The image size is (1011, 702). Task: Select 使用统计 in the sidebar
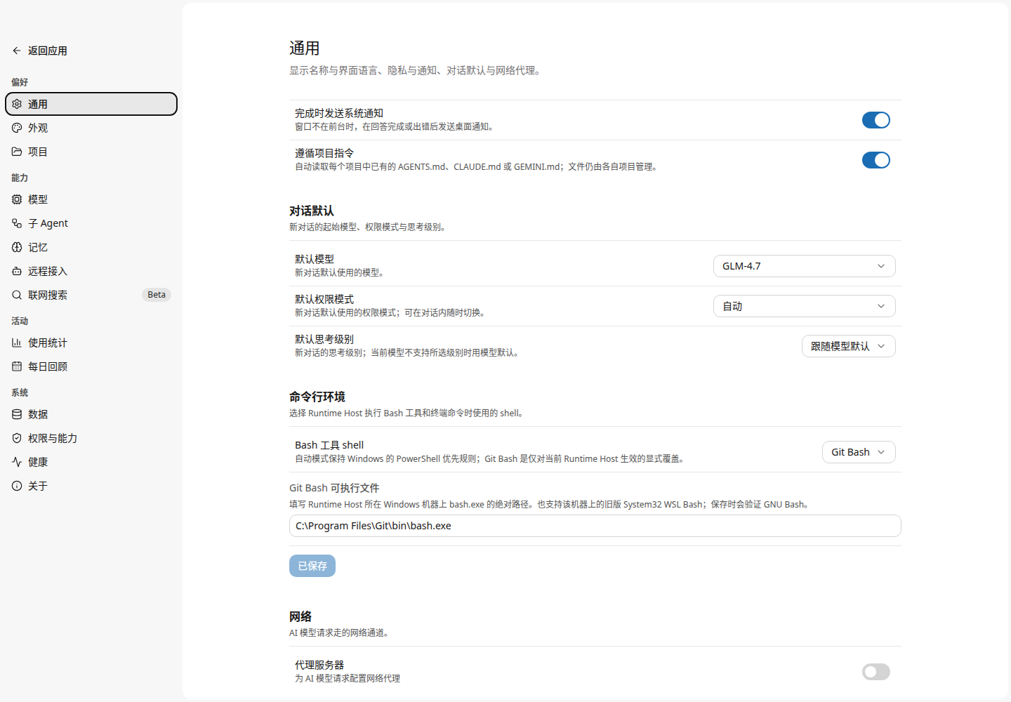pyautogui.click(x=91, y=343)
